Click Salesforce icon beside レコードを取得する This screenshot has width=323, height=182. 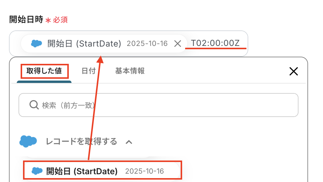pos(28,141)
